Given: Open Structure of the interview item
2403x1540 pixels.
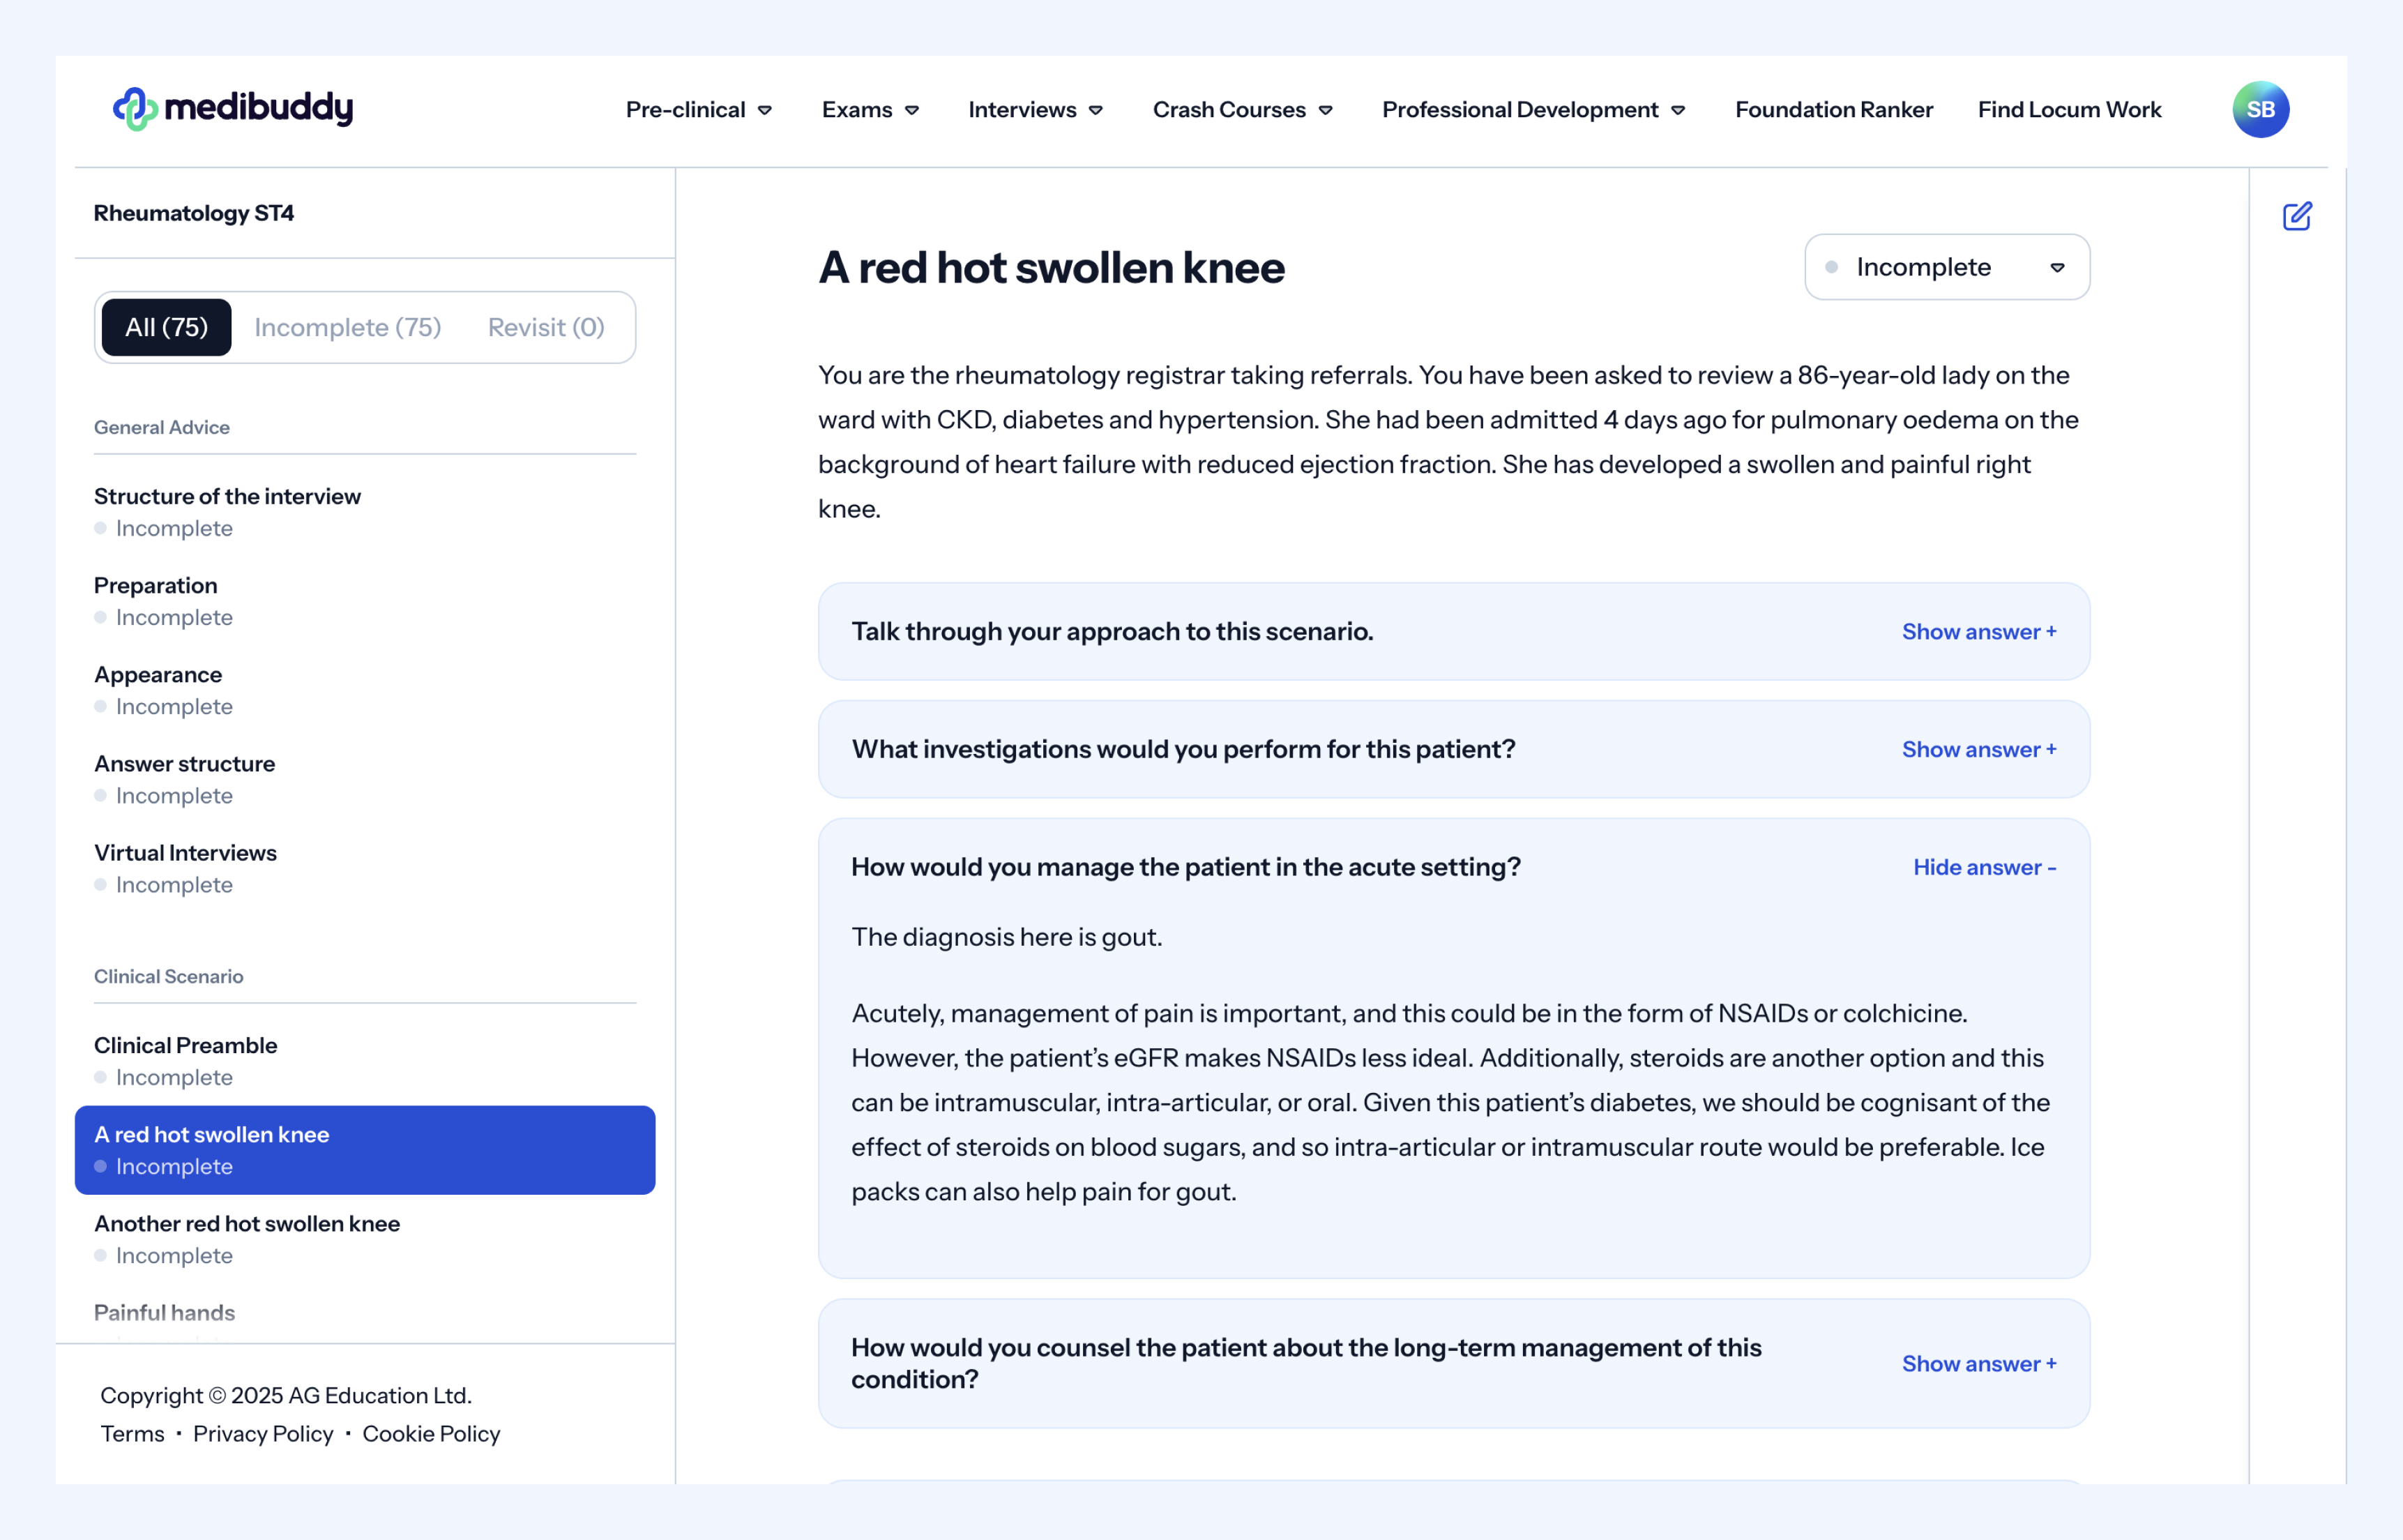Looking at the screenshot, I should pos(227,497).
